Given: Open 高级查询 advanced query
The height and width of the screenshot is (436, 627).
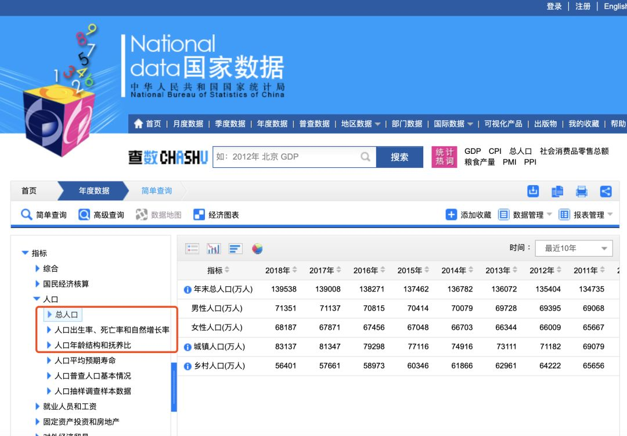Looking at the screenshot, I should (x=101, y=215).
